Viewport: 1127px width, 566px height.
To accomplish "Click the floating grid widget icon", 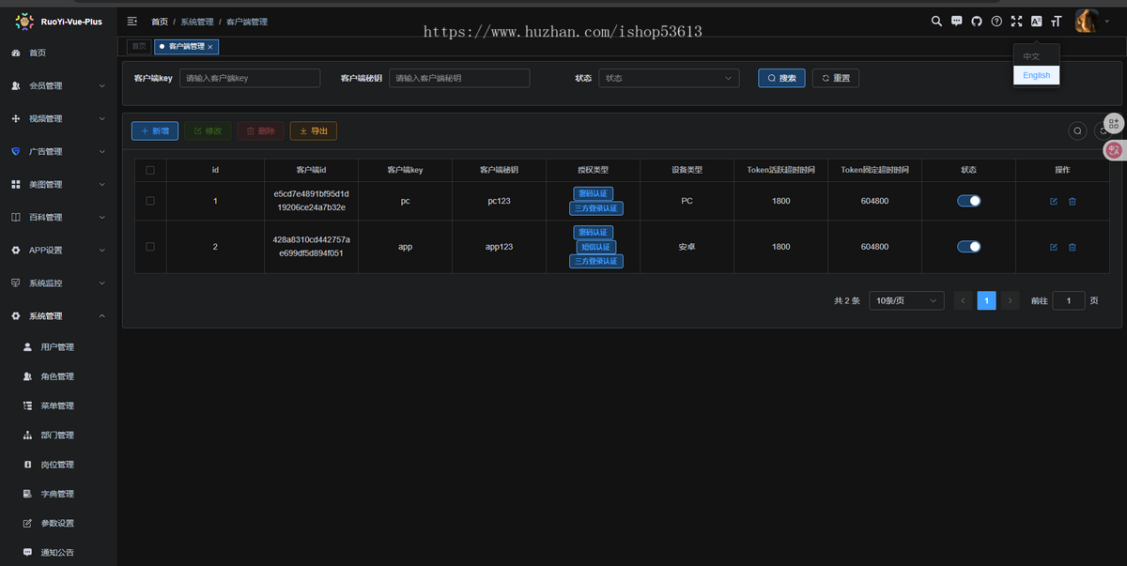I will (x=1114, y=123).
